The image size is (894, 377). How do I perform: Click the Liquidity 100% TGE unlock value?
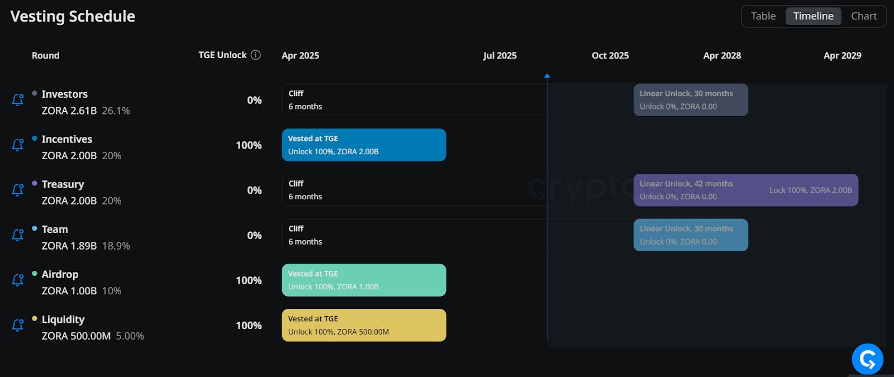(x=249, y=325)
